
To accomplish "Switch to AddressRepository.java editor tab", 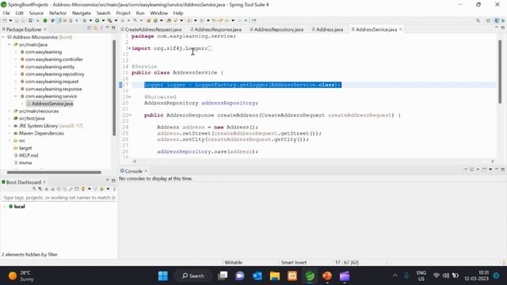I will click(278, 29).
